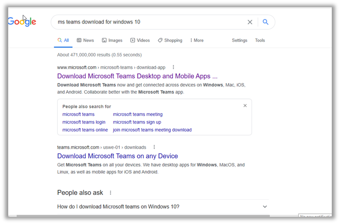Image resolution: width=340 pixels, height=224 pixels.
Task: Select the All results tab
Action: click(x=63, y=40)
